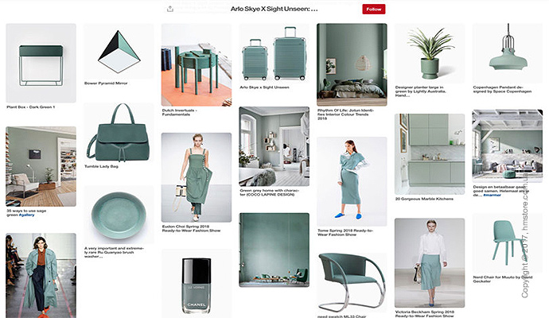
Task: Click the board title Arlo Skye X Sight Unseen
Action: 274,9
